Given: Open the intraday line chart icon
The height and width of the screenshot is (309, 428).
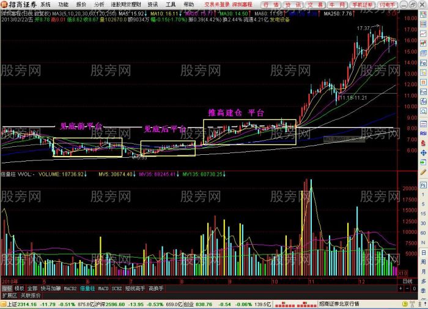Looking at the screenshot, I should (423, 34).
